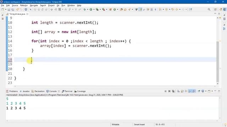Image resolution: width=227 pixels, height=127 pixels.
Task: Open the Run dropdown arrow
Action: 94,10
